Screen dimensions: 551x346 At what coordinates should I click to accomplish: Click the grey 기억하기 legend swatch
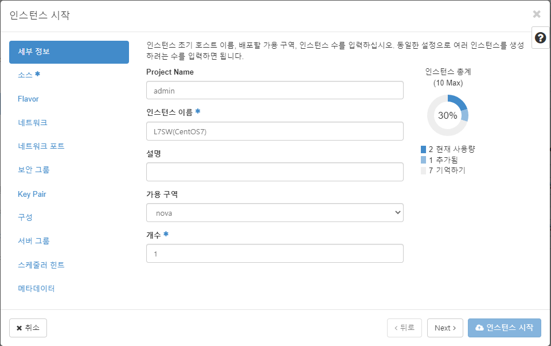(x=424, y=170)
